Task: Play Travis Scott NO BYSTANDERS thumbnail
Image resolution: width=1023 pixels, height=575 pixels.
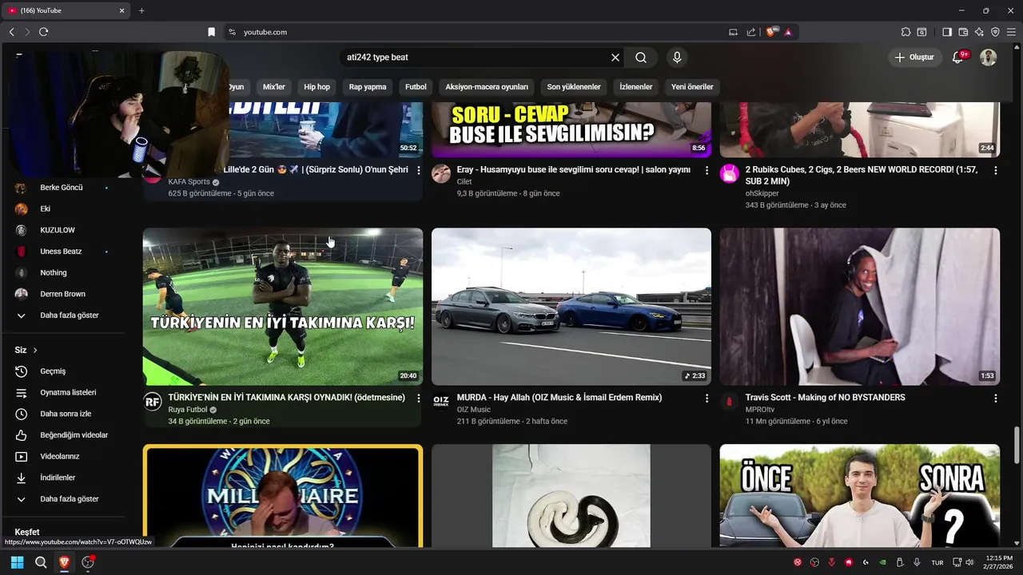Action: click(860, 307)
